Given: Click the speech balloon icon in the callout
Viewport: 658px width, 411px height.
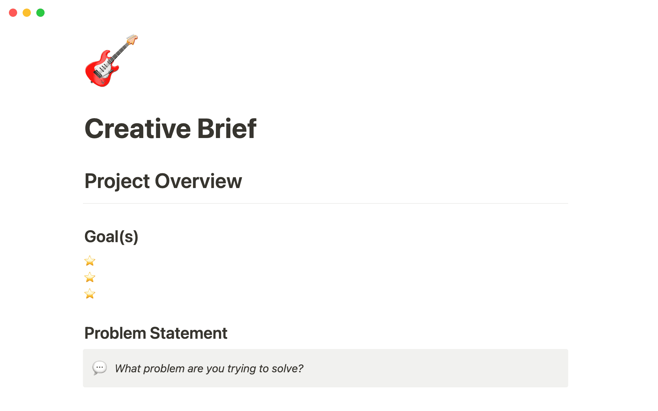Looking at the screenshot, I should pyautogui.click(x=99, y=368).
